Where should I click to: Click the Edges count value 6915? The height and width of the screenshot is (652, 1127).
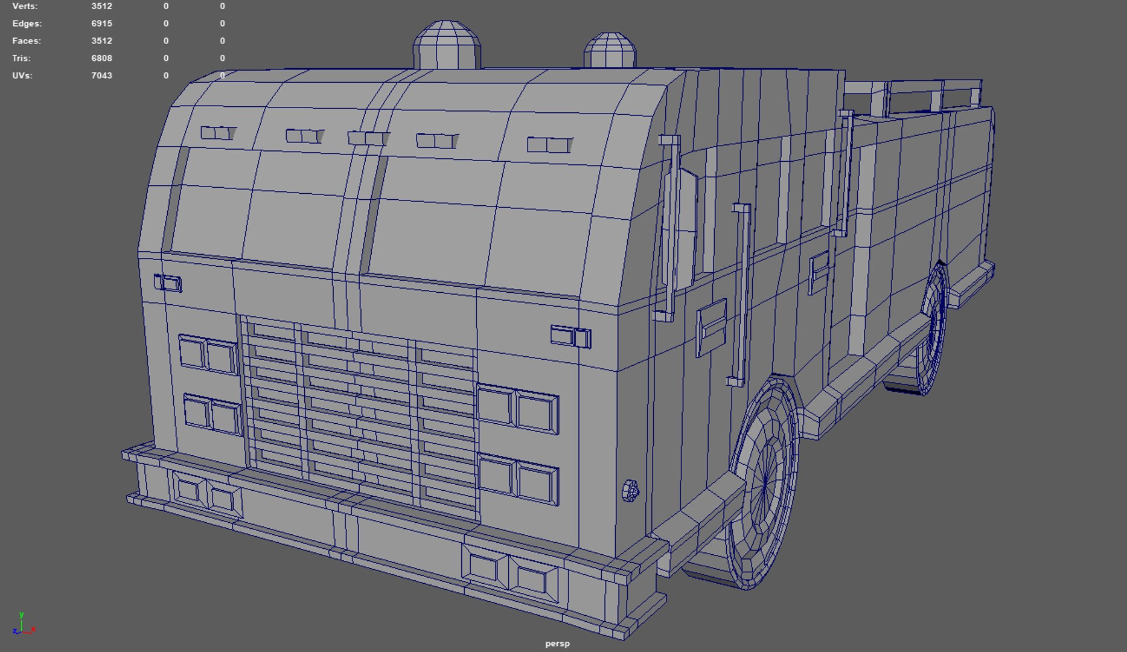pyautogui.click(x=101, y=24)
